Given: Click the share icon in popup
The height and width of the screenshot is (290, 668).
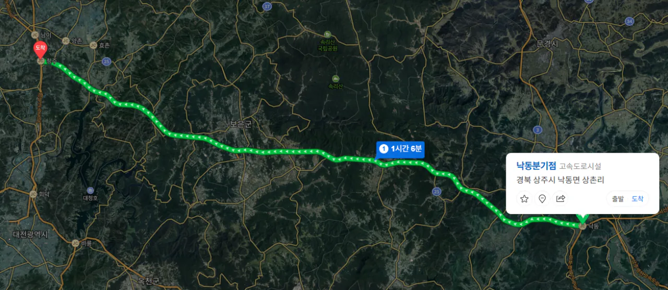Looking at the screenshot, I should [560, 198].
